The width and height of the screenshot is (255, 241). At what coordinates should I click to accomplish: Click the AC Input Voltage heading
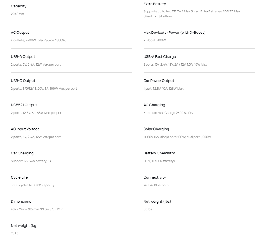pyautogui.click(x=25, y=129)
